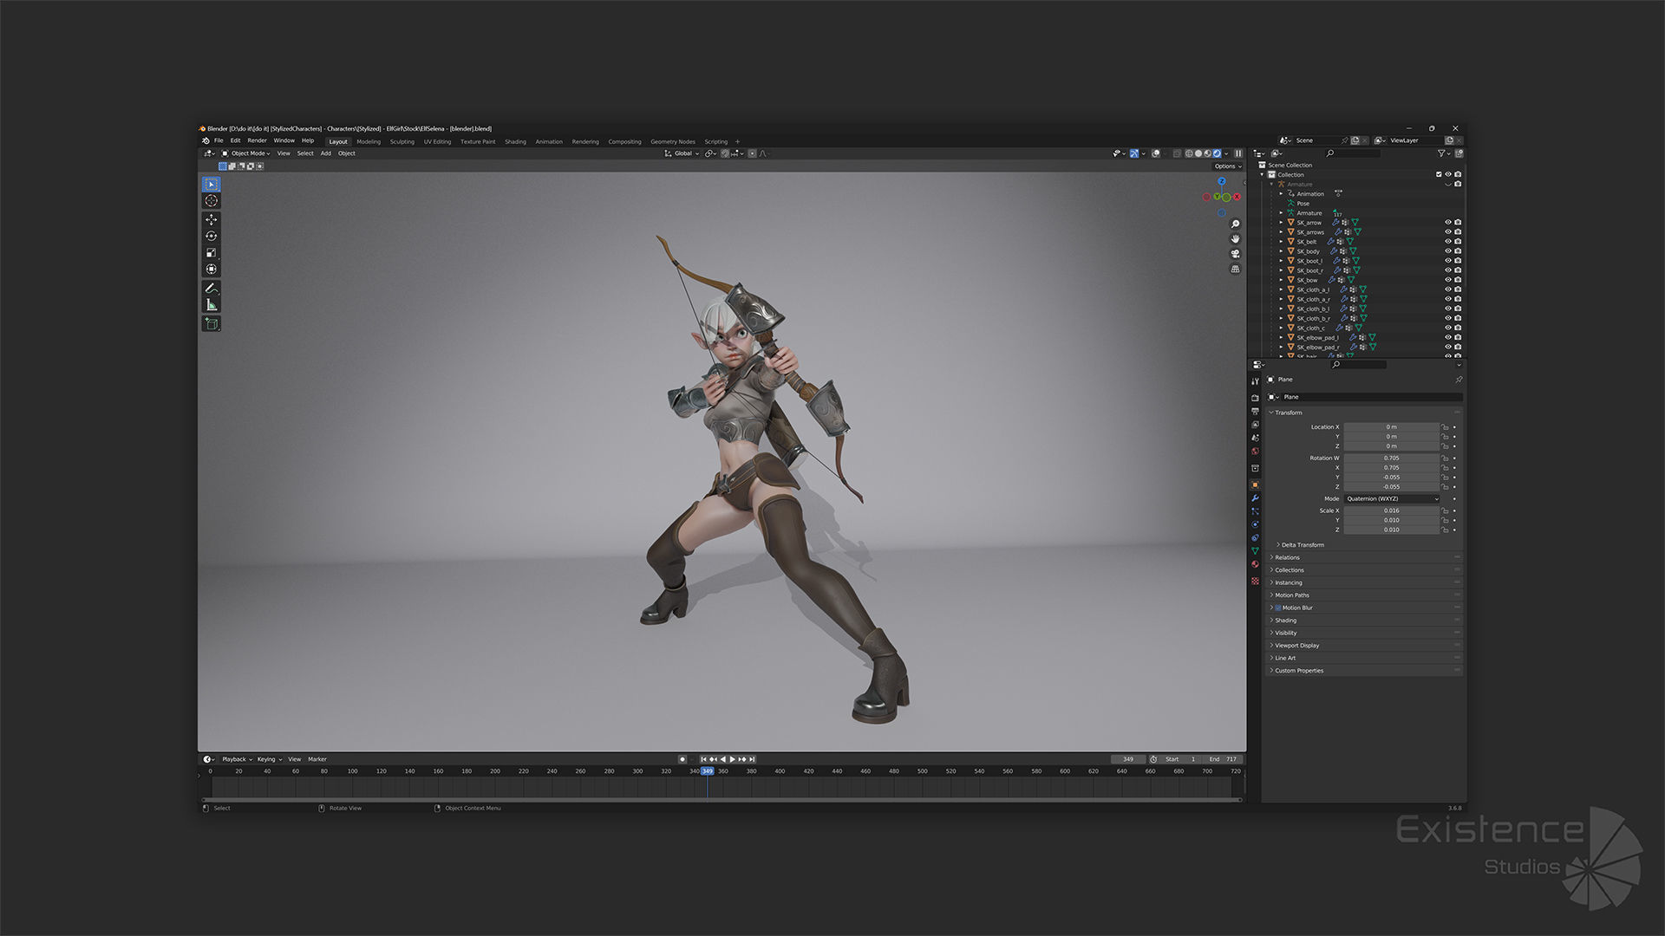1665x936 pixels.
Task: Open the Render menu
Action: 257,140
